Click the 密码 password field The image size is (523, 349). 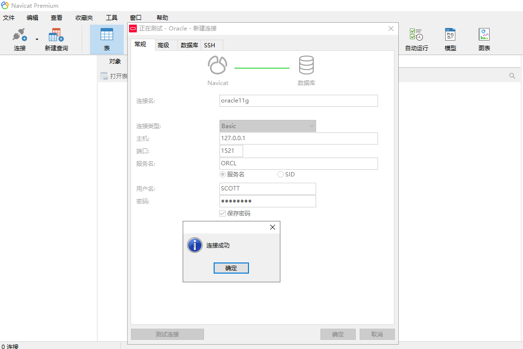tap(267, 201)
